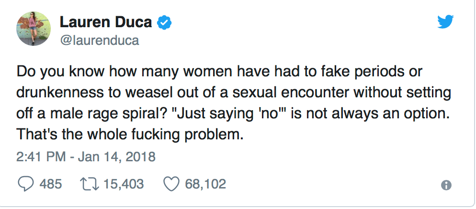Click the Twitter bird logo
The image size is (476, 209).
point(446,21)
